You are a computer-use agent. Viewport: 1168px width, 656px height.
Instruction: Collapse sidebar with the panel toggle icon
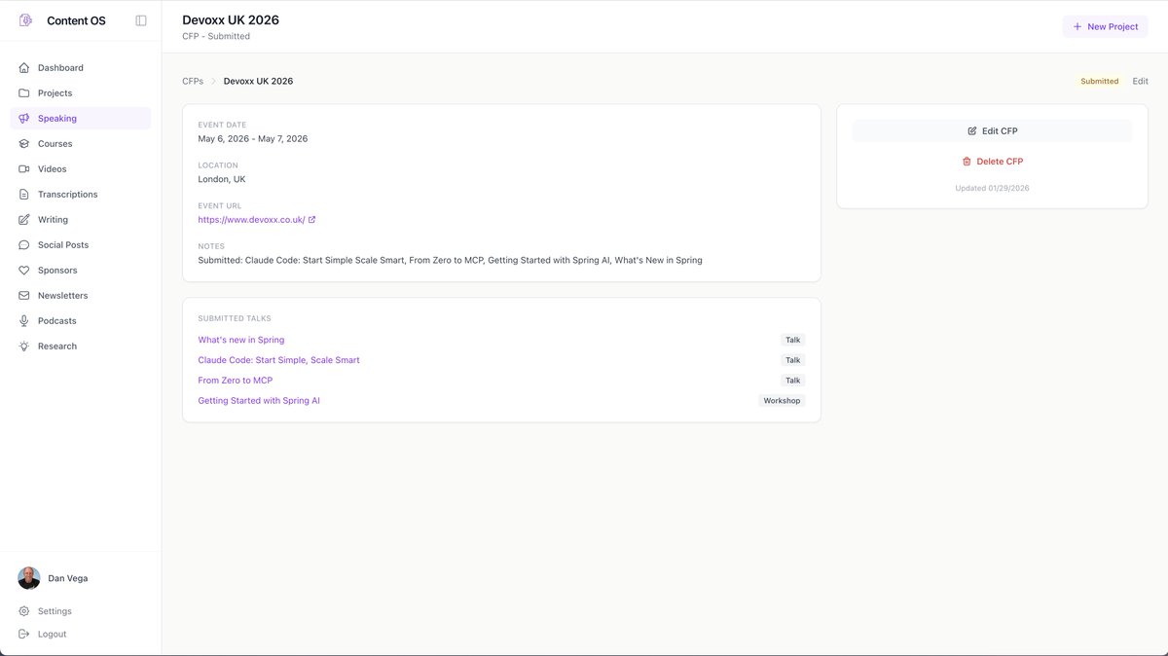point(141,20)
